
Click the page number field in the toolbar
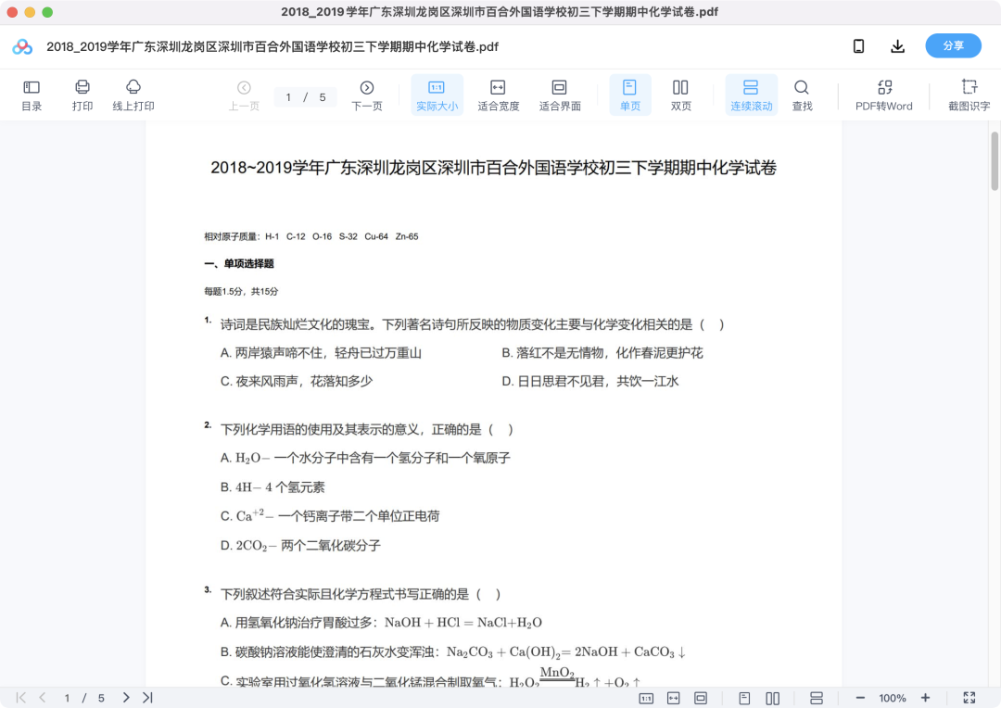(288, 97)
